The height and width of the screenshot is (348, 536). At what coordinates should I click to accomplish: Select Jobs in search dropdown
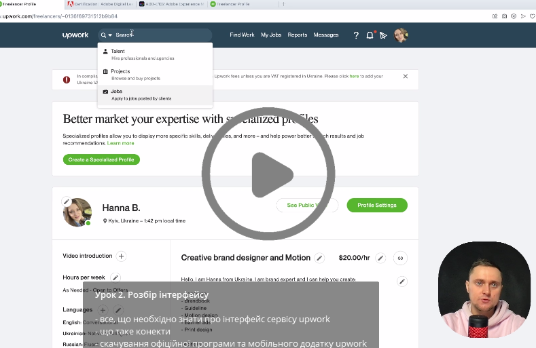(155, 94)
